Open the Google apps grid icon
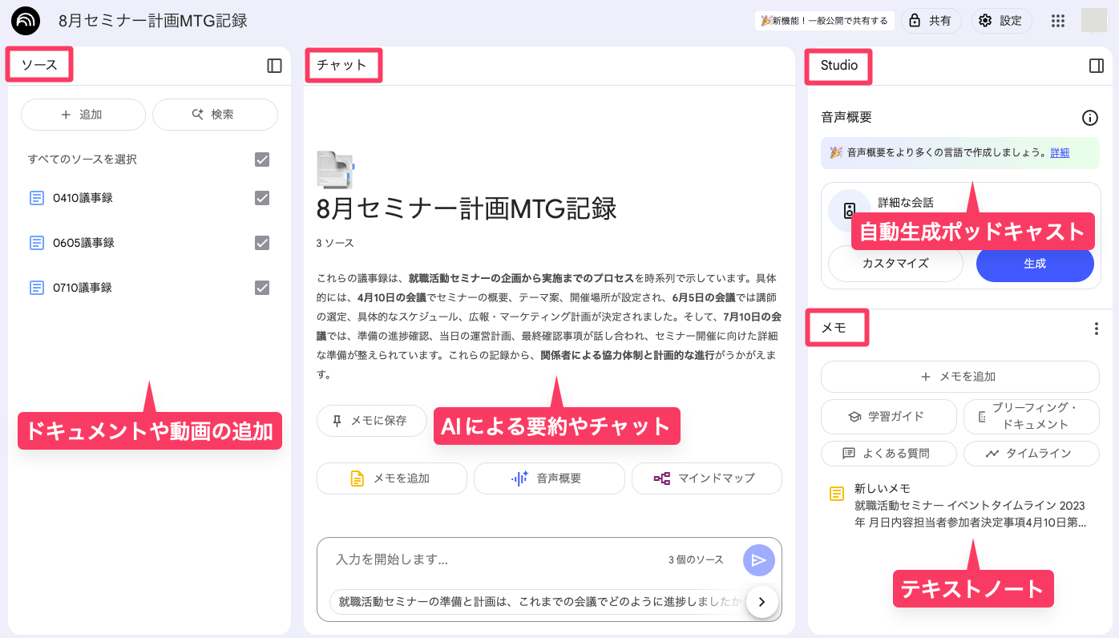Image resolution: width=1119 pixels, height=638 pixels. [1057, 21]
